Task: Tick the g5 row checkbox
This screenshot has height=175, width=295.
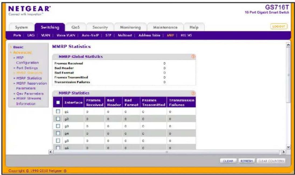Action: 58,141
